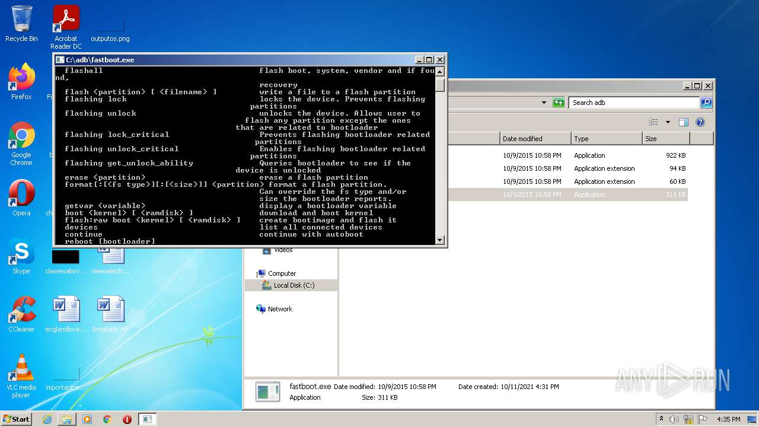Open Explorer help question mark icon
Image resolution: width=759 pixels, height=427 pixels.
click(x=700, y=122)
